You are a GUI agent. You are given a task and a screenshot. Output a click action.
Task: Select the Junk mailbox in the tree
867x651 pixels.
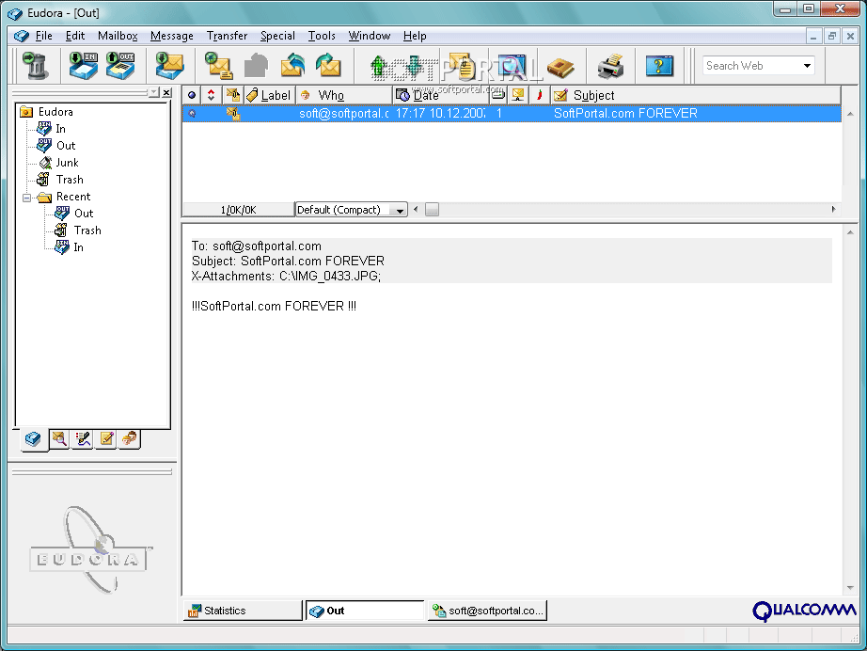(59, 163)
